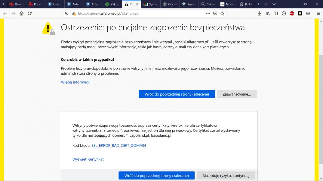323x181 pixels.
Task: Open a new tab with plus button
Action: click(x=266, y=4)
